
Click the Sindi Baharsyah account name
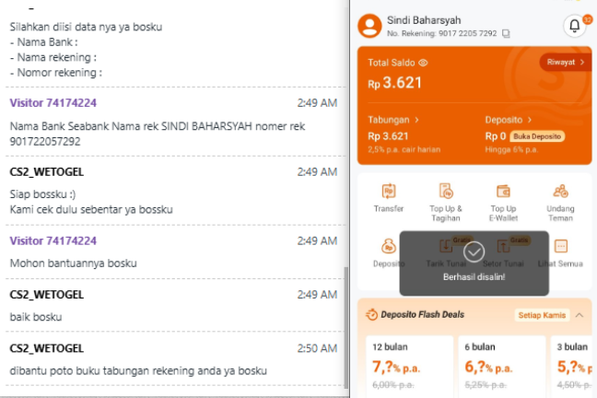424,20
